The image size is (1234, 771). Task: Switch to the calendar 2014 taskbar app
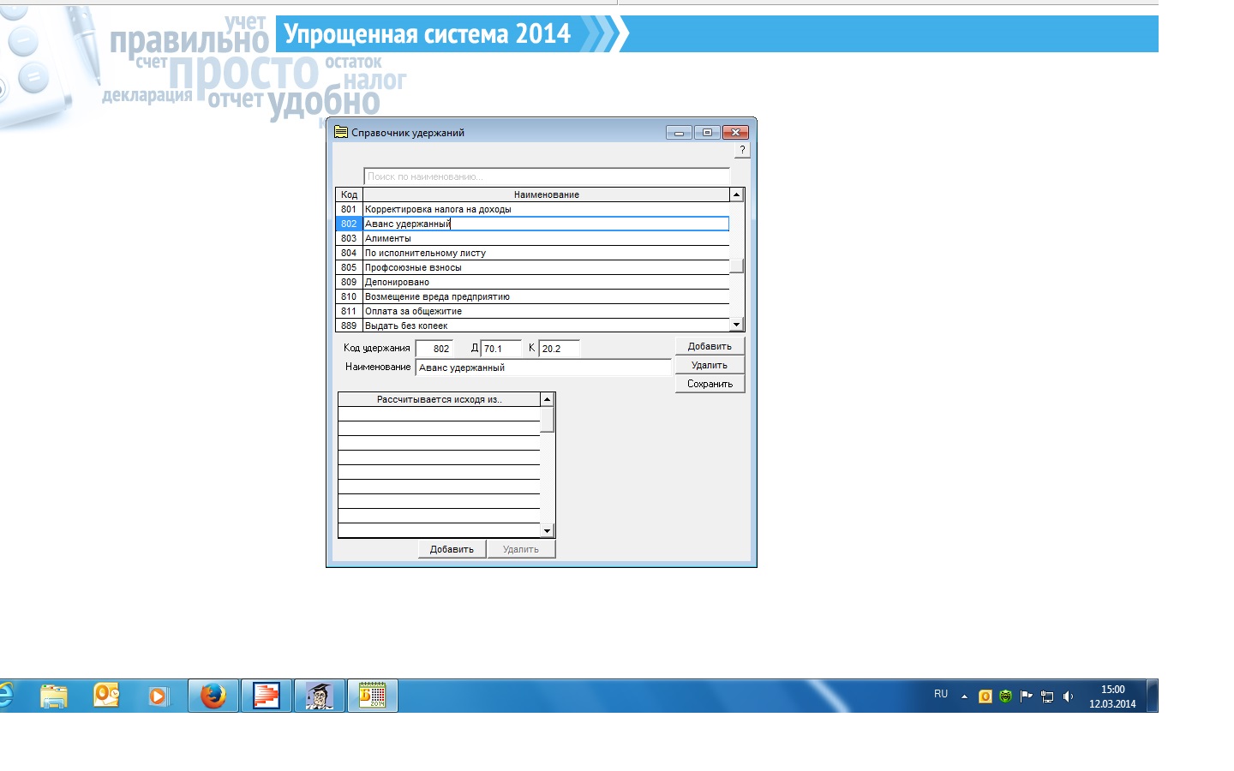tap(372, 696)
